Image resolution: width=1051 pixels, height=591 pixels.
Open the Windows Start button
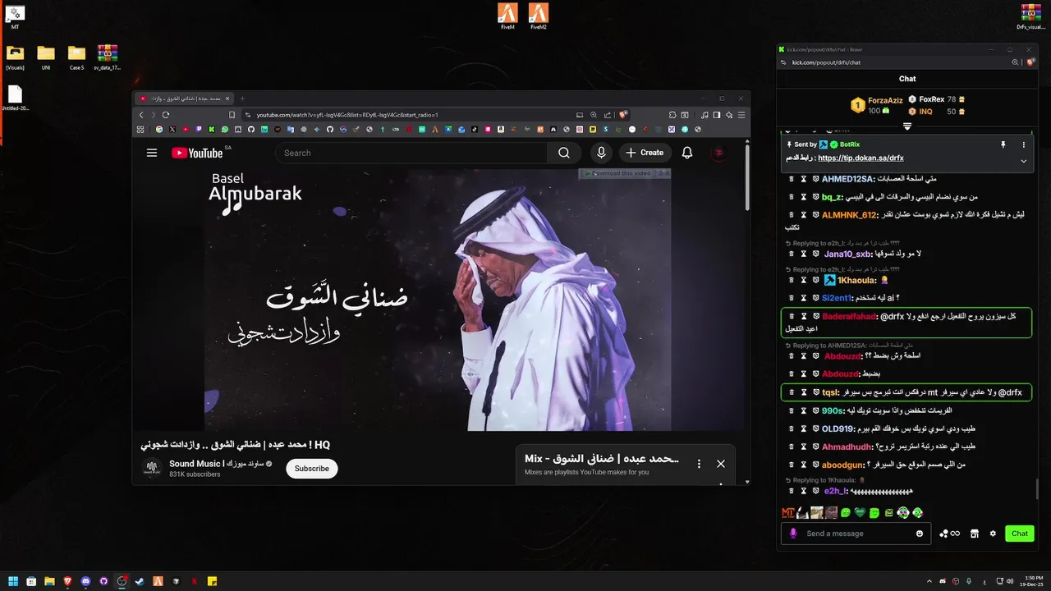point(12,581)
